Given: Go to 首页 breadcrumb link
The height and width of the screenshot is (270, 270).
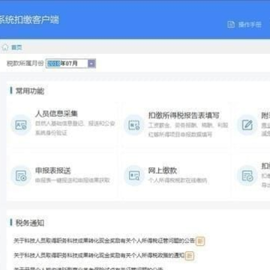Looking at the screenshot, I should coord(16,47).
